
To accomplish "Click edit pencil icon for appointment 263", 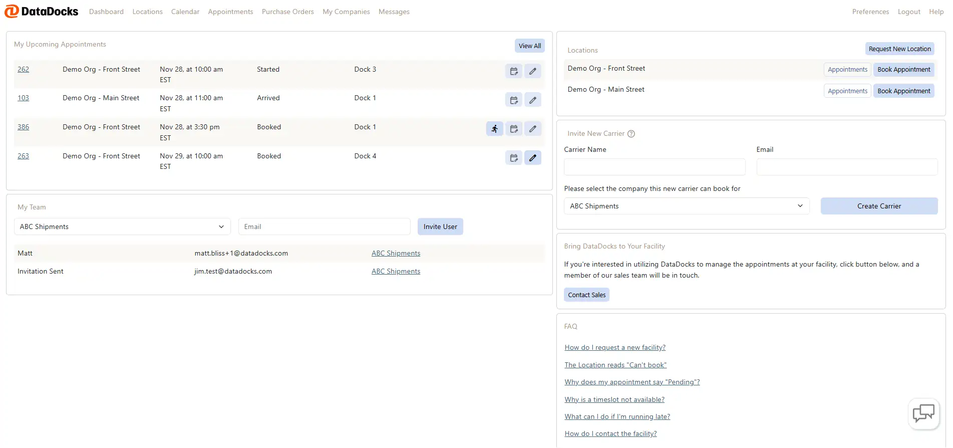I will [x=532, y=158].
